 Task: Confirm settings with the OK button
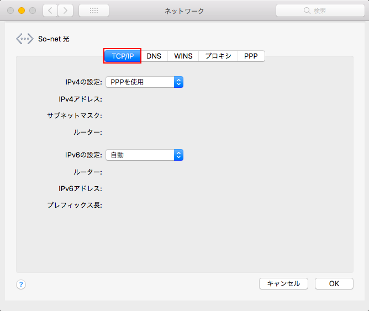334,283
